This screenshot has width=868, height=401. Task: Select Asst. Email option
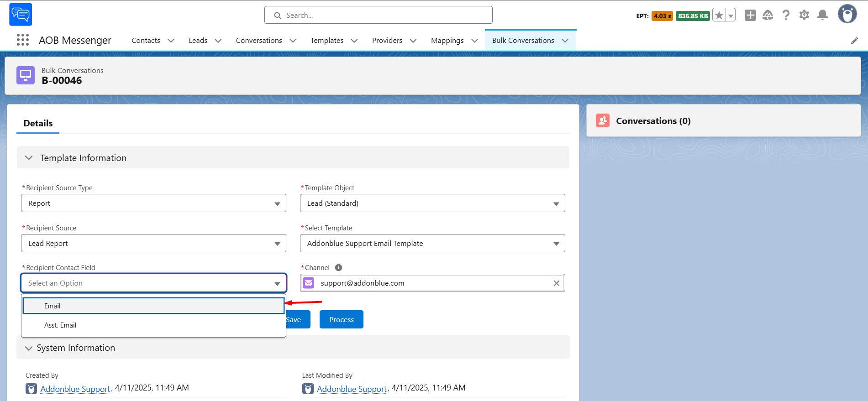(x=153, y=325)
